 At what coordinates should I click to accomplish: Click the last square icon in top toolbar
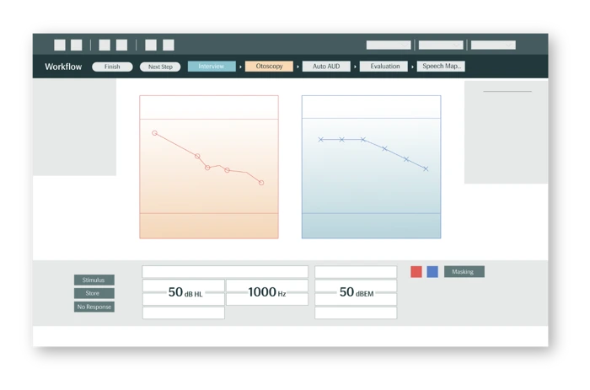point(169,45)
